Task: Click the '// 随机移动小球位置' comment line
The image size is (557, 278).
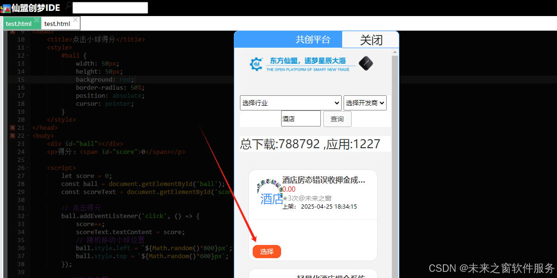Action: 110,240
